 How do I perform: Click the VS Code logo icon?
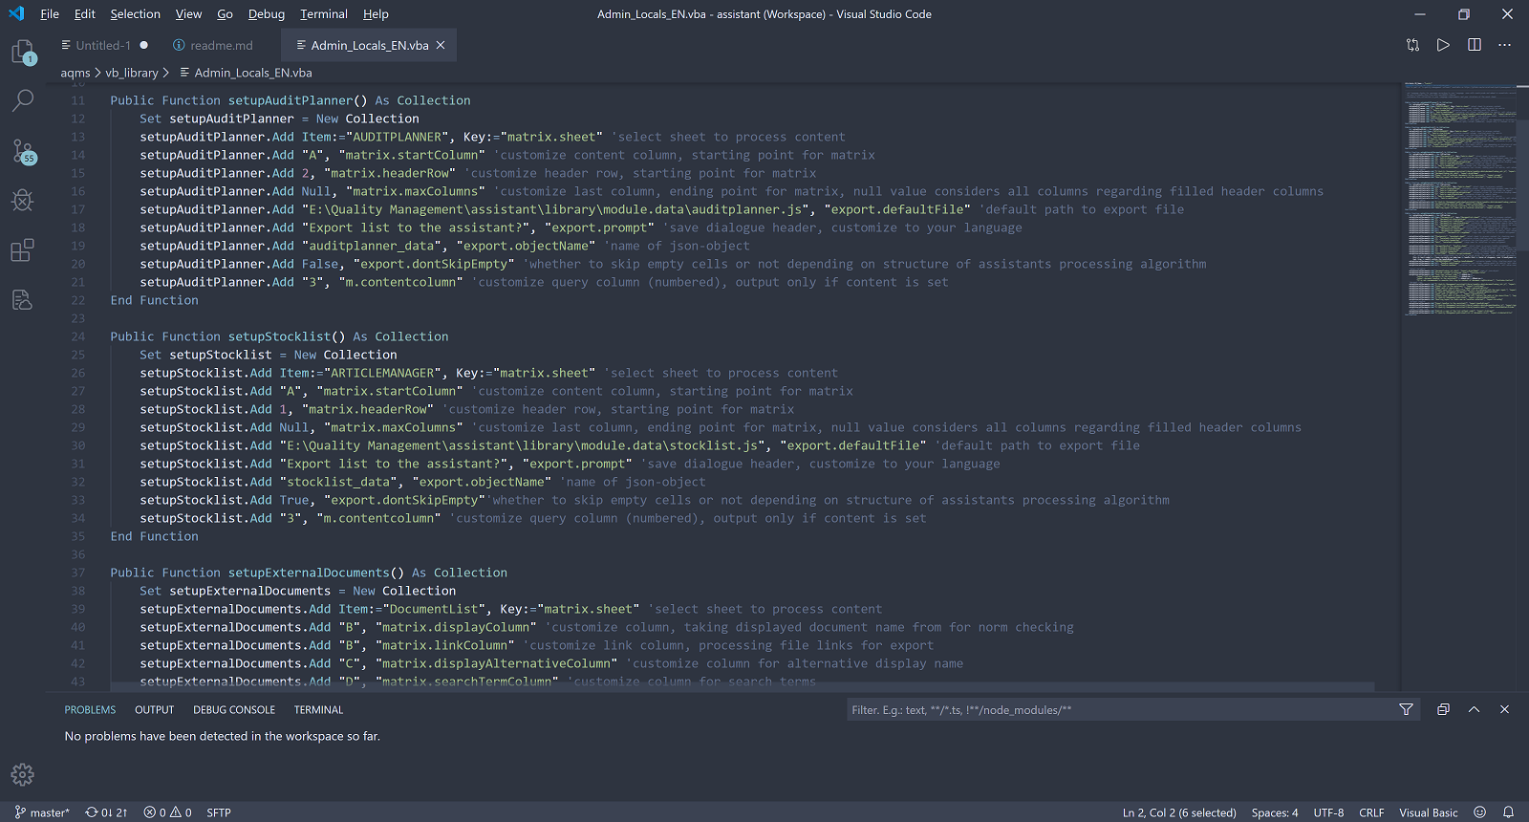tap(16, 13)
